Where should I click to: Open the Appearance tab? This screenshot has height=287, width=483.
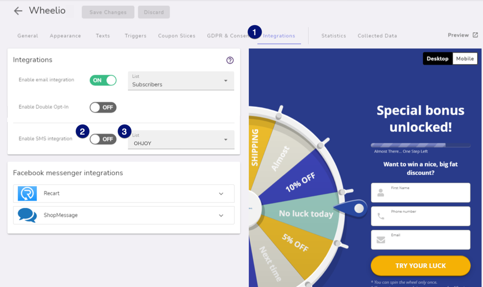65,36
